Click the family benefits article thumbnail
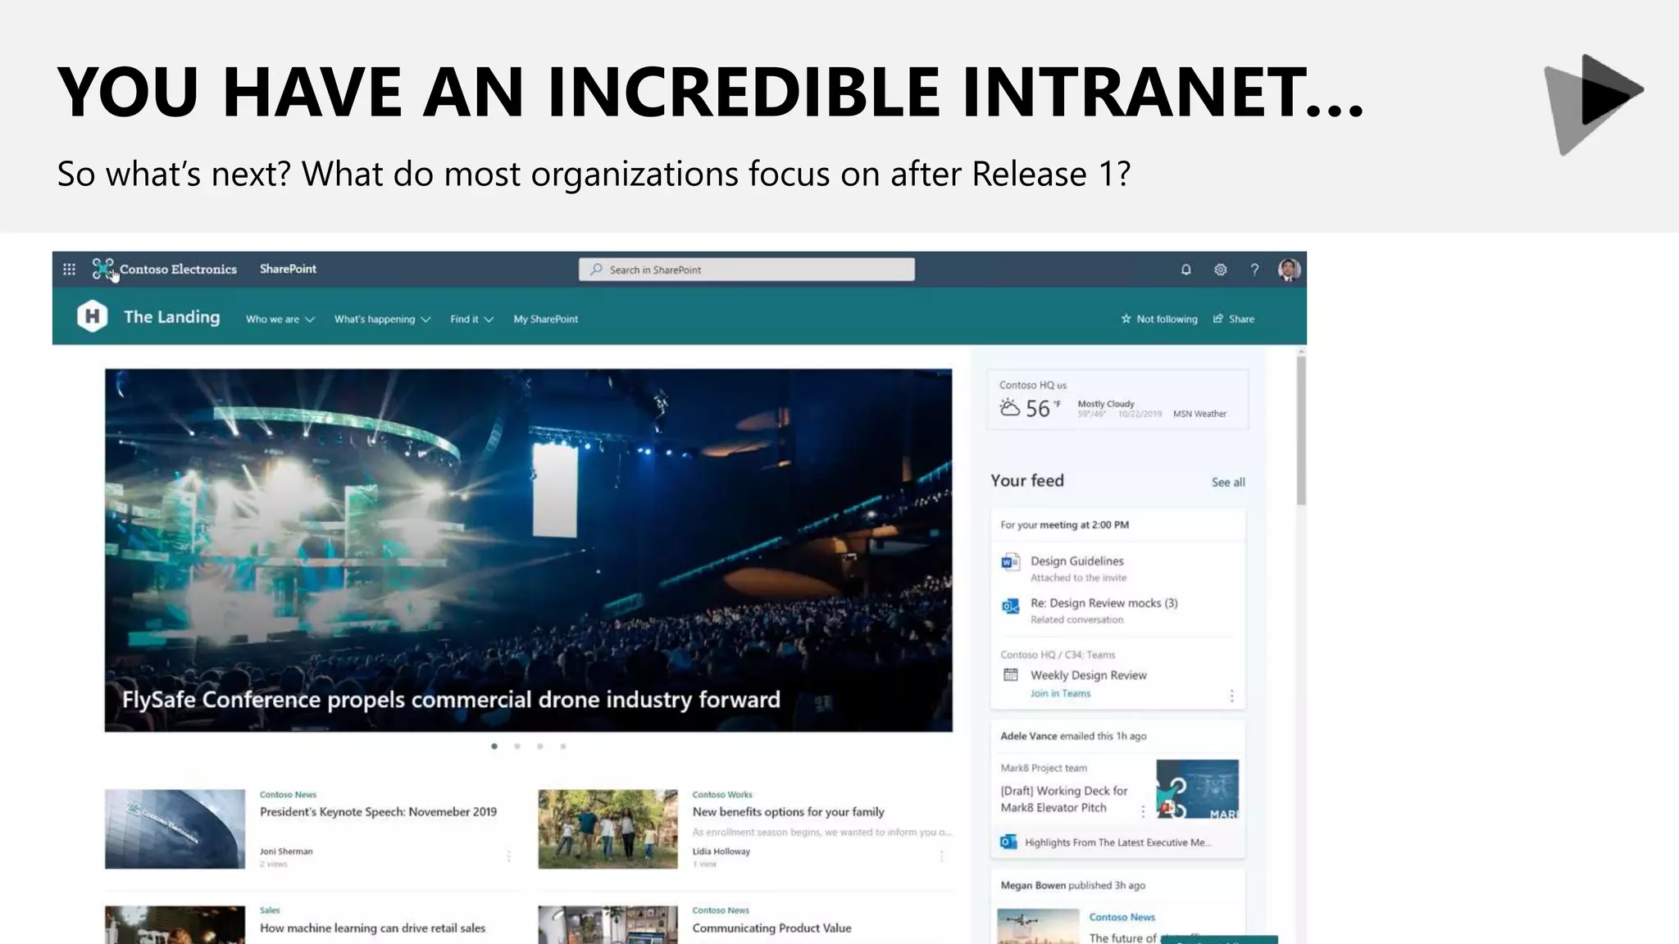The height and width of the screenshot is (944, 1679). [x=607, y=828]
